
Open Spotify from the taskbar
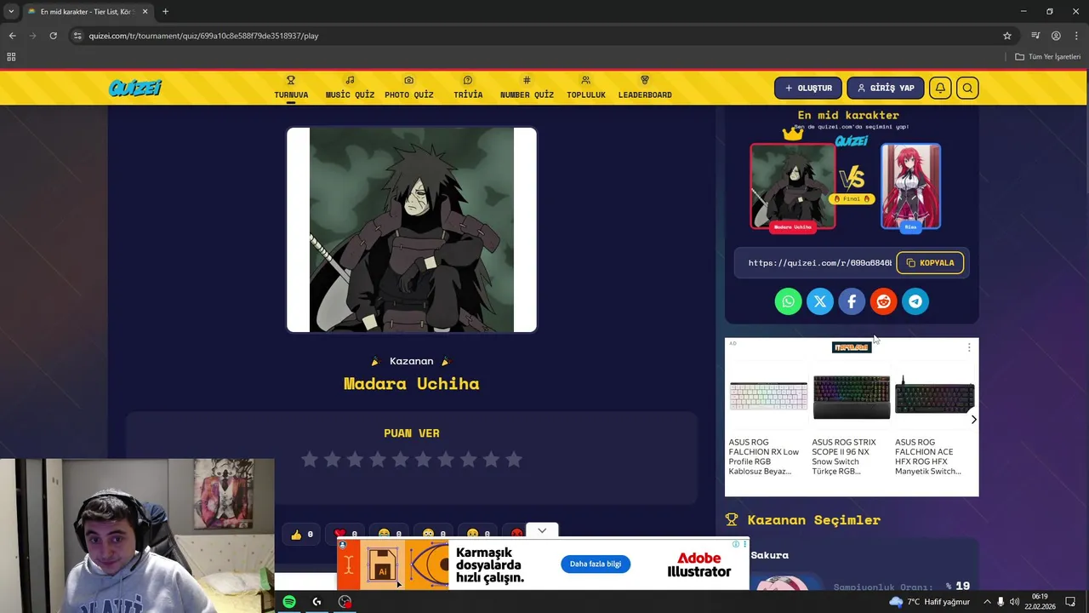tap(289, 602)
